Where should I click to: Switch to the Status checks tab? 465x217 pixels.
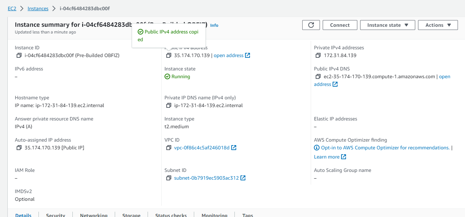(171, 215)
